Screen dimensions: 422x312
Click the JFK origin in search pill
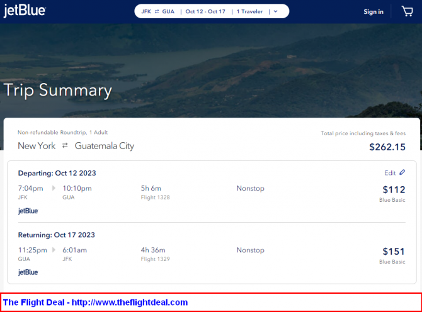(146, 11)
